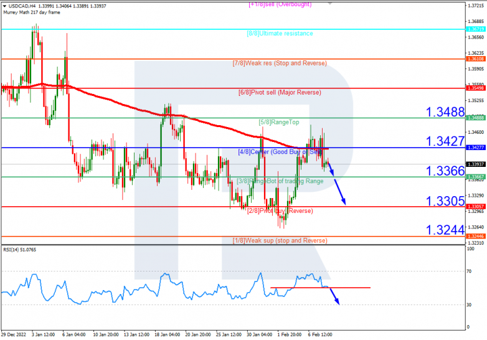The height and width of the screenshot is (340, 487).
Task: Click the USDCAD,H4 symbol title
Action: [22, 6]
